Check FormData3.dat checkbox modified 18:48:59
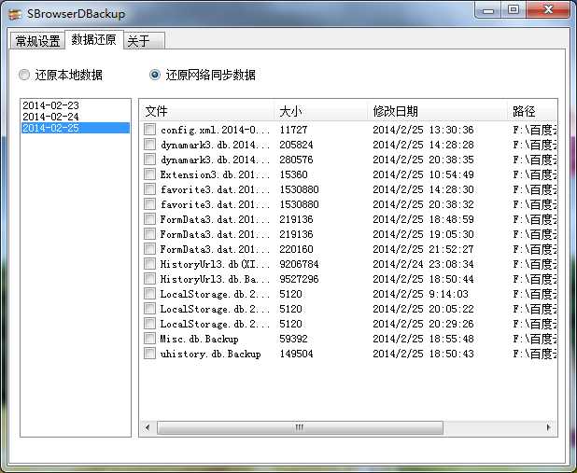Image resolution: width=577 pixels, height=473 pixels. point(149,219)
